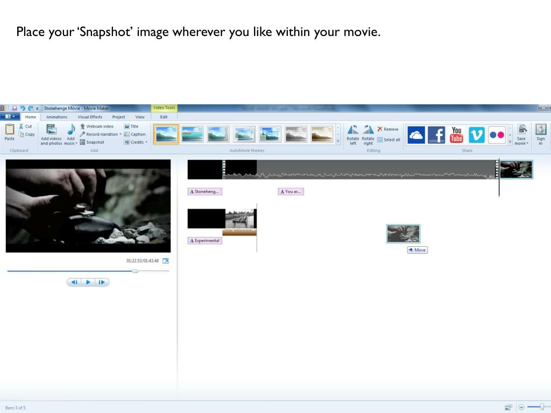The width and height of the screenshot is (551, 413).
Task: Select the second AutoMovie theme thumbnail
Action: click(x=192, y=134)
